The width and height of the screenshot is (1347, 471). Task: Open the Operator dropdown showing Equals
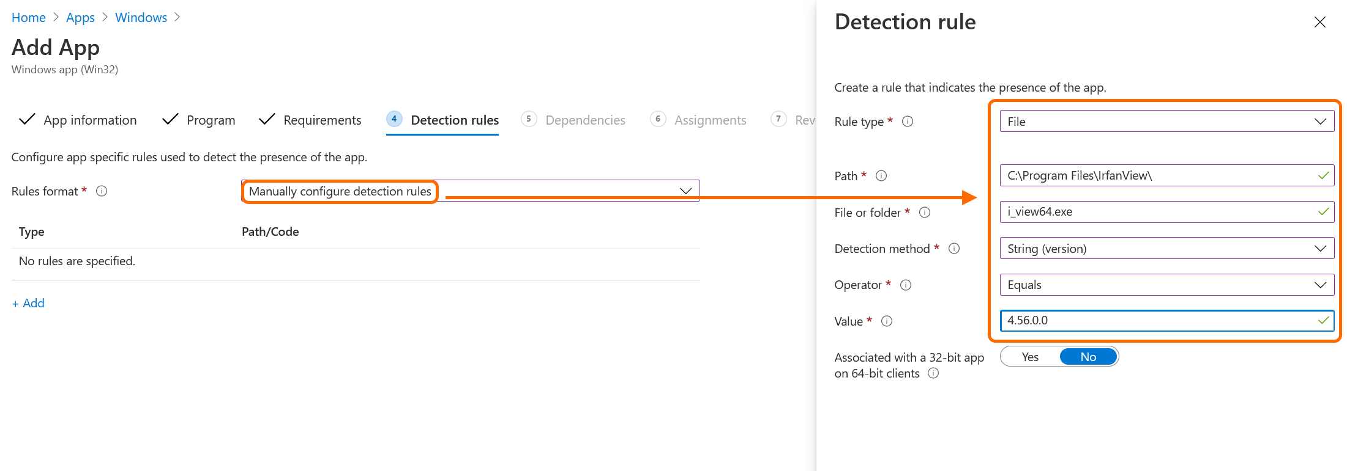click(1166, 285)
